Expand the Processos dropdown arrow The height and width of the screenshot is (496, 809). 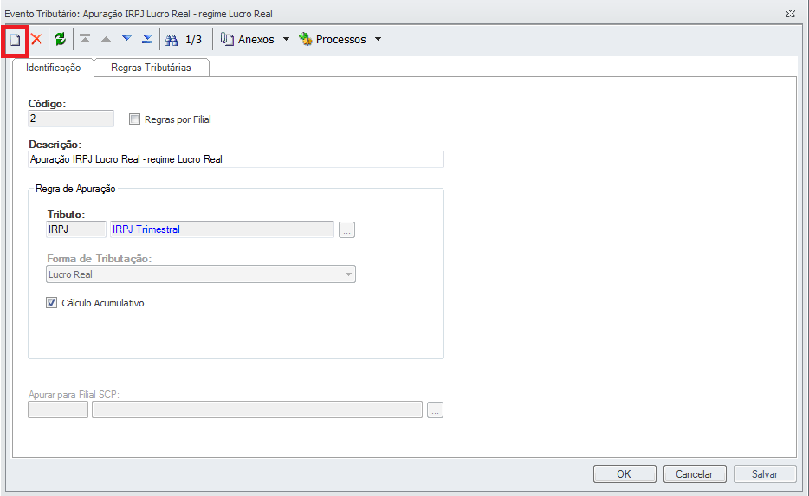click(x=378, y=40)
